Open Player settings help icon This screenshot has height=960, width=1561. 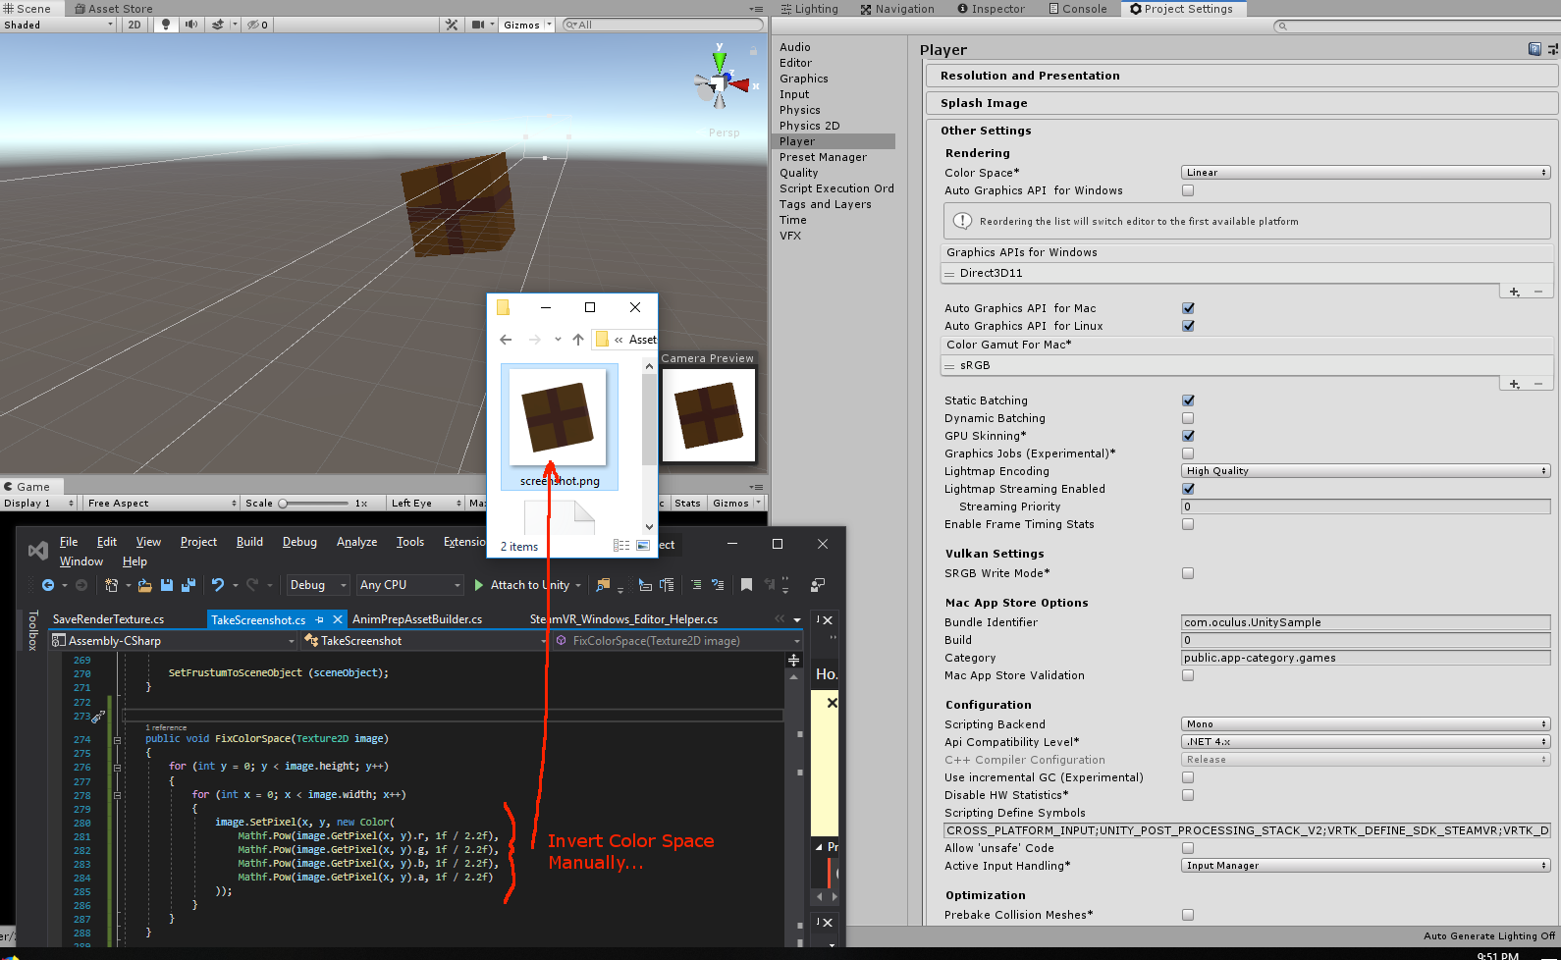[1534, 49]
